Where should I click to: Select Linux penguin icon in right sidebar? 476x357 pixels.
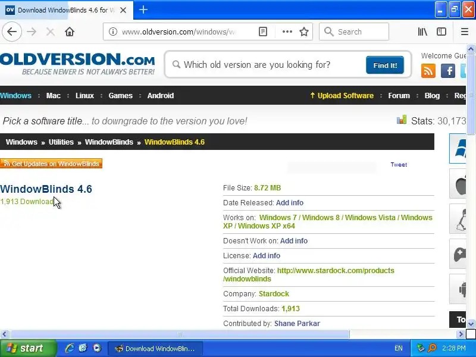[x=458, y=218]
